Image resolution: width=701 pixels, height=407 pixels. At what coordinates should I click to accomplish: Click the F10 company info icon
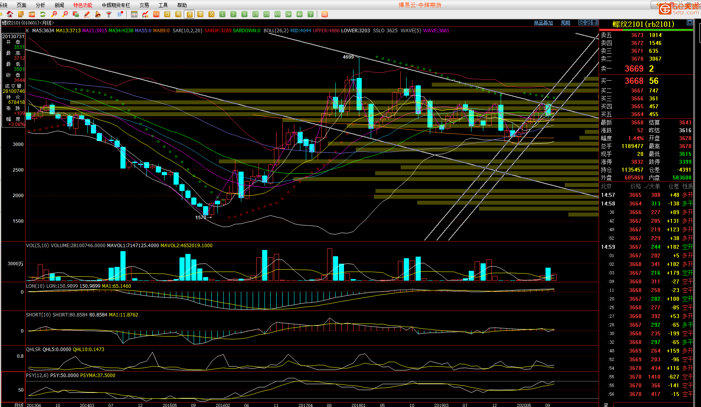coord(32,14)
